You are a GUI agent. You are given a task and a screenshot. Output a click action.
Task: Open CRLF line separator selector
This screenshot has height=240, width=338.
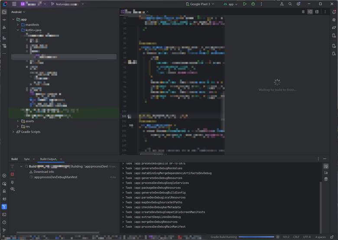(x=296, y=237)
